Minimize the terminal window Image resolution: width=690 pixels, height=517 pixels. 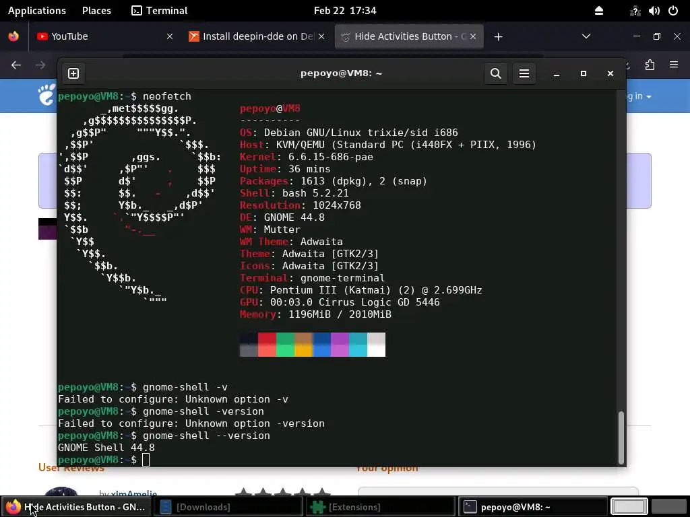(557, 74)
